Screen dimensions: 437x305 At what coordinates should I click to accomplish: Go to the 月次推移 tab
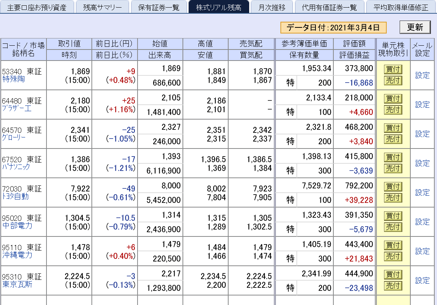point(272,7)
